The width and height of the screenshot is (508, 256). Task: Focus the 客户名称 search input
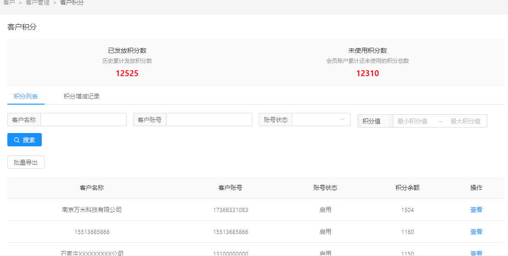click(x=83, y=120)
